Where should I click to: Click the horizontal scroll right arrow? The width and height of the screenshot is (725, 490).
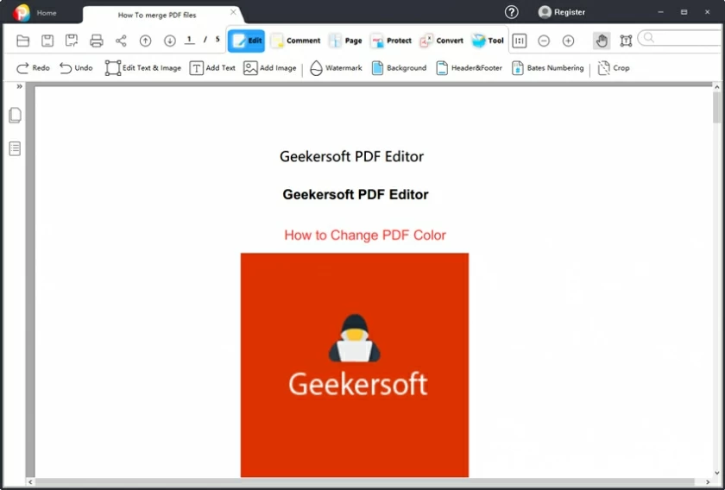[x=708, y=481]
